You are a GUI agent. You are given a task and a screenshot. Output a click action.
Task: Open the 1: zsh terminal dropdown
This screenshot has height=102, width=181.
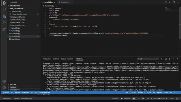pyautogui.click(x=148, y=59)
